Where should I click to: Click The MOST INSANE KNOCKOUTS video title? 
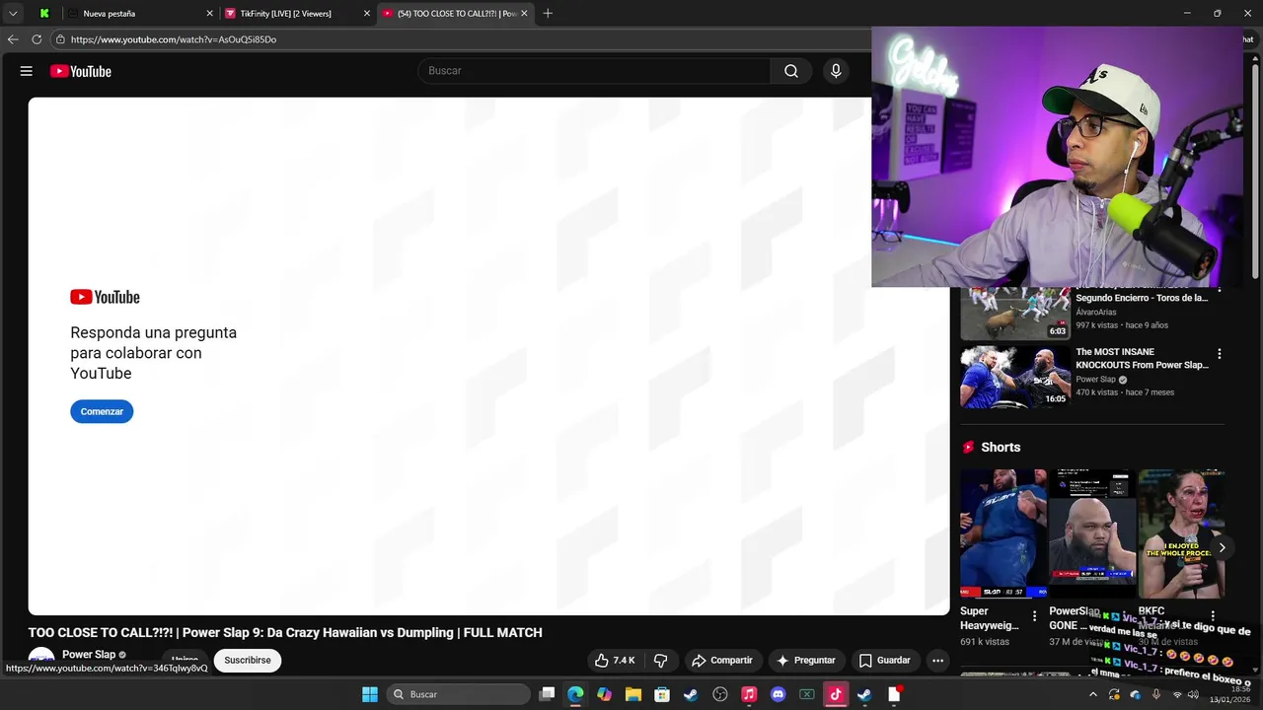tap(1142, 358)
